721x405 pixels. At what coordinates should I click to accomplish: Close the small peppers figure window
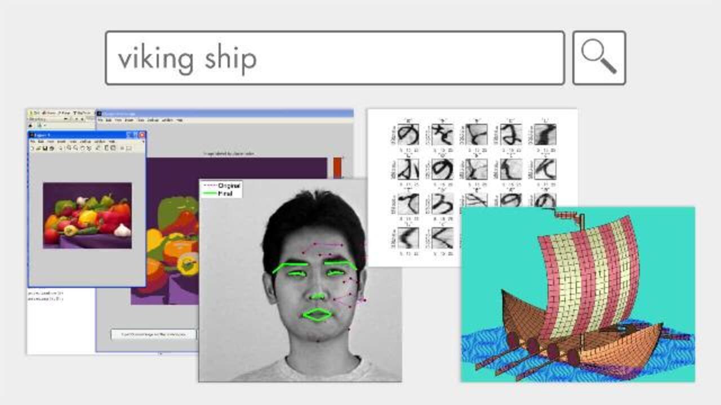[x=141, y=135]
